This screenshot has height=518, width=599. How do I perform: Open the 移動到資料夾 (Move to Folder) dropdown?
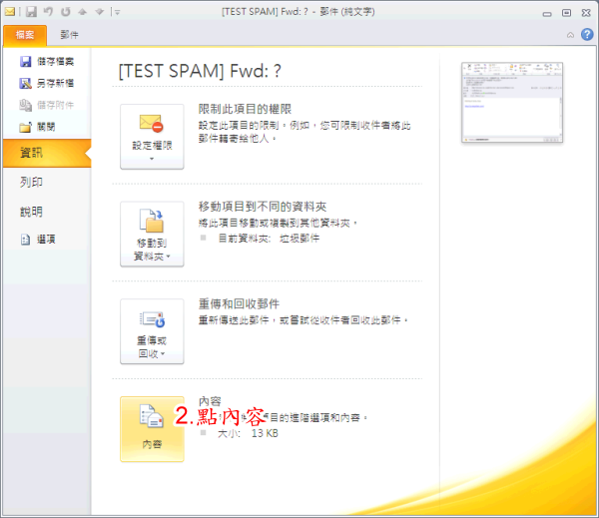tap(152, 234)
